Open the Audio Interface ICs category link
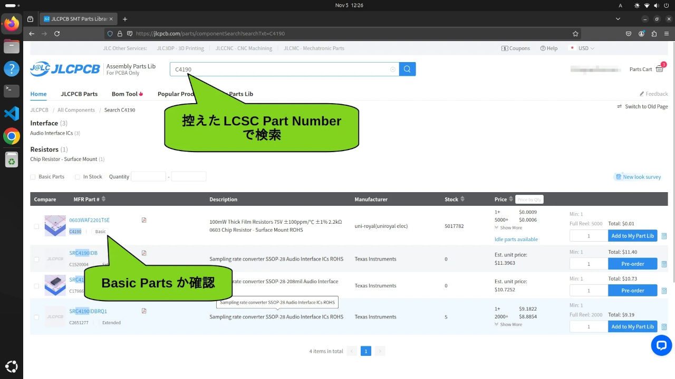This screenshot has width=675, height=379. coord(52,133)
